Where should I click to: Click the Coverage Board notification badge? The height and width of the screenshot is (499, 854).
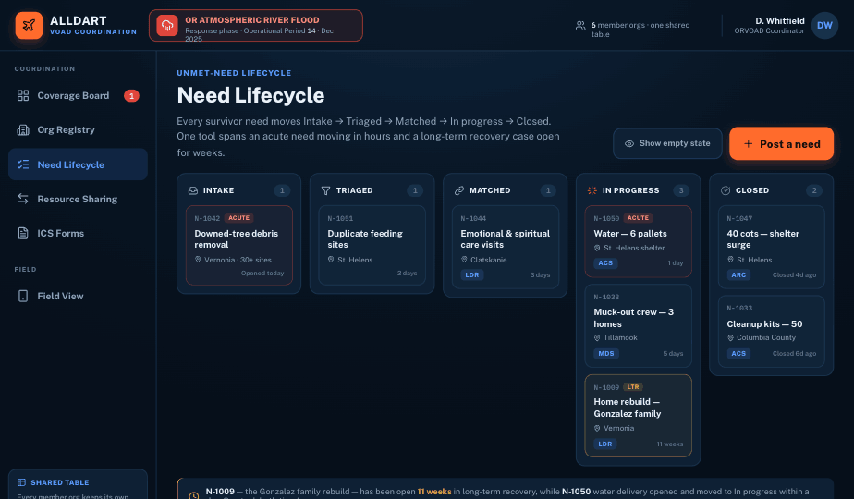131,96
